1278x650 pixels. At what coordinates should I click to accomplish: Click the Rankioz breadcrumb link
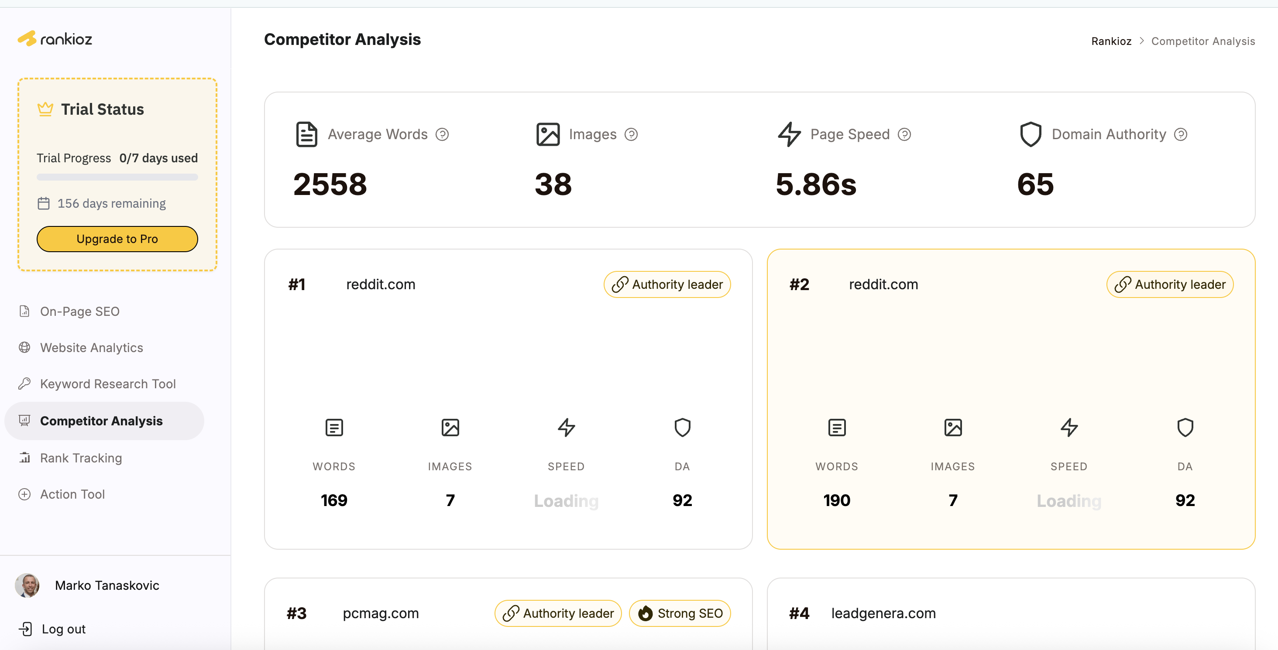click(1111, 41)
